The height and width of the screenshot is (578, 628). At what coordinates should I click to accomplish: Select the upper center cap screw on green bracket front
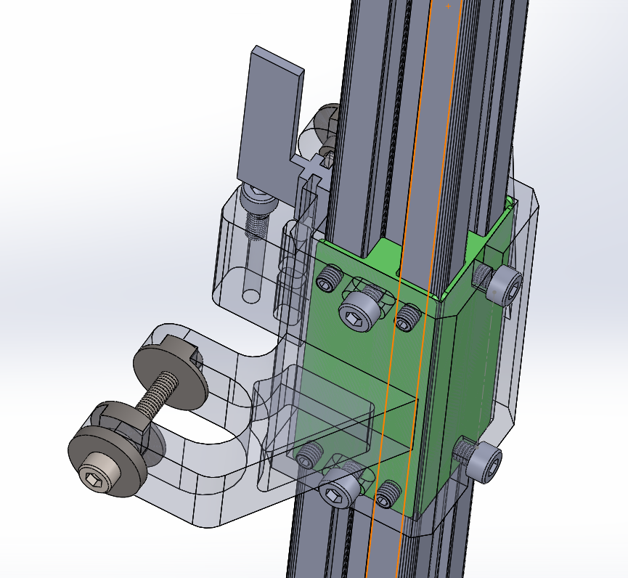click(x=359, y=312)
